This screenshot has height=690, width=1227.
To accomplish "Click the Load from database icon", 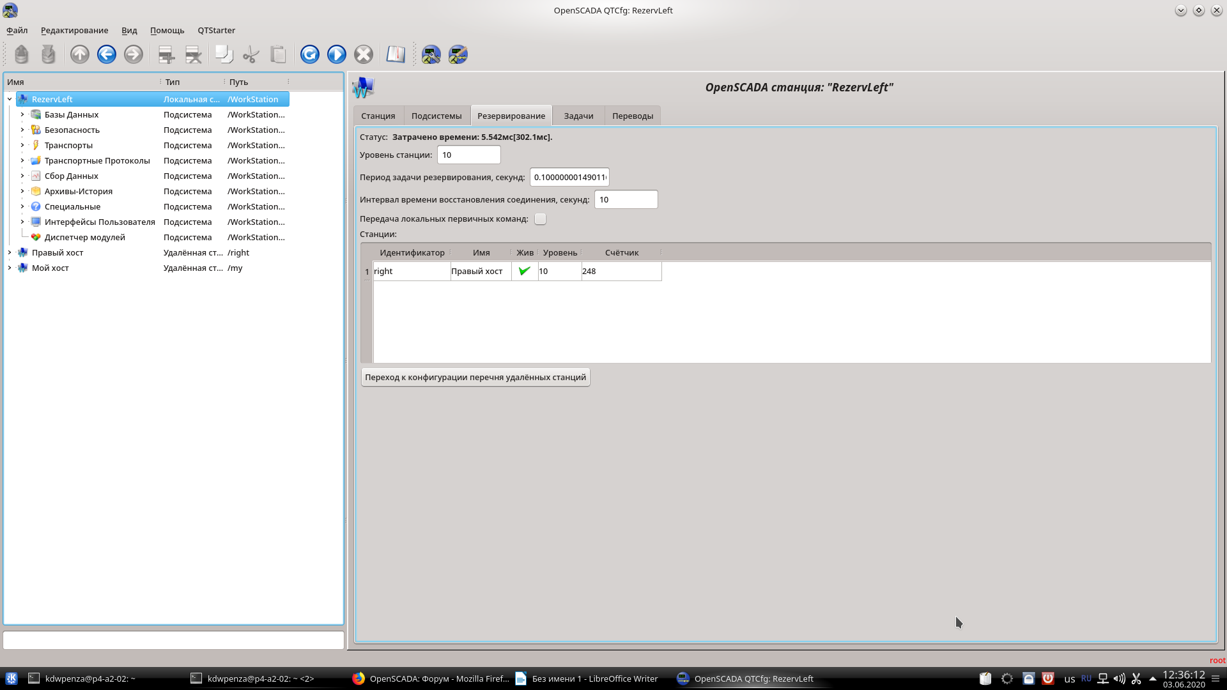I will (22, 54).
